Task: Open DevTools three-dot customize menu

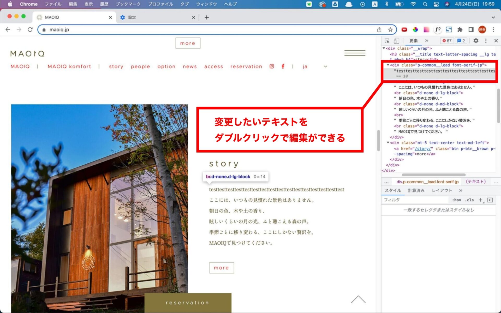Action: point(486,41)
